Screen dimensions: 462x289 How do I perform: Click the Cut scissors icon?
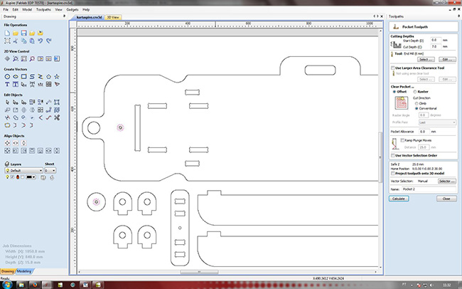(x=16, y=41)
